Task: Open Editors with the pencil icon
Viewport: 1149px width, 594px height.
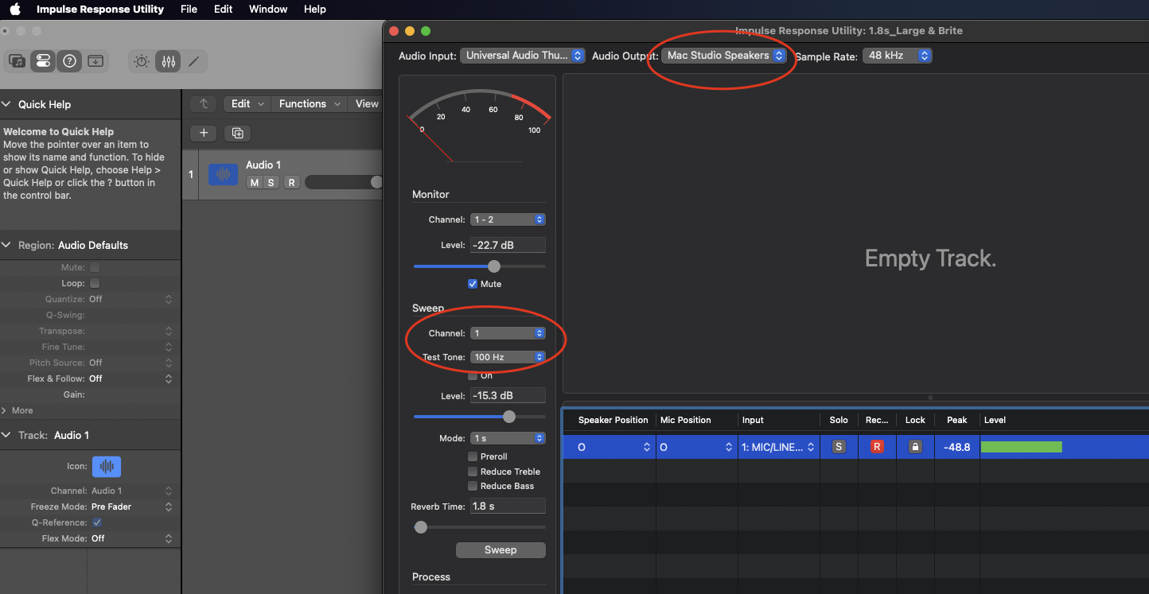Action: click(193, 61)
